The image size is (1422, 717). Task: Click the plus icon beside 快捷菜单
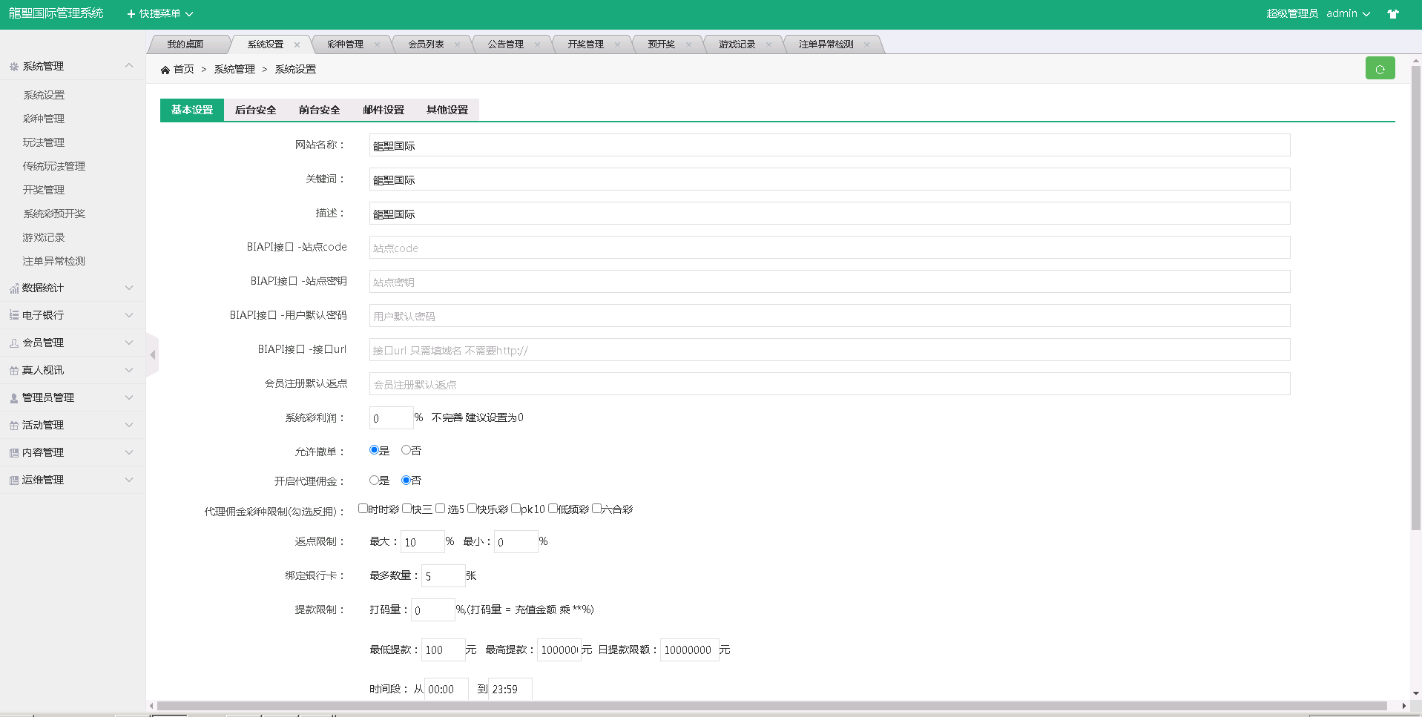[131, 14]
